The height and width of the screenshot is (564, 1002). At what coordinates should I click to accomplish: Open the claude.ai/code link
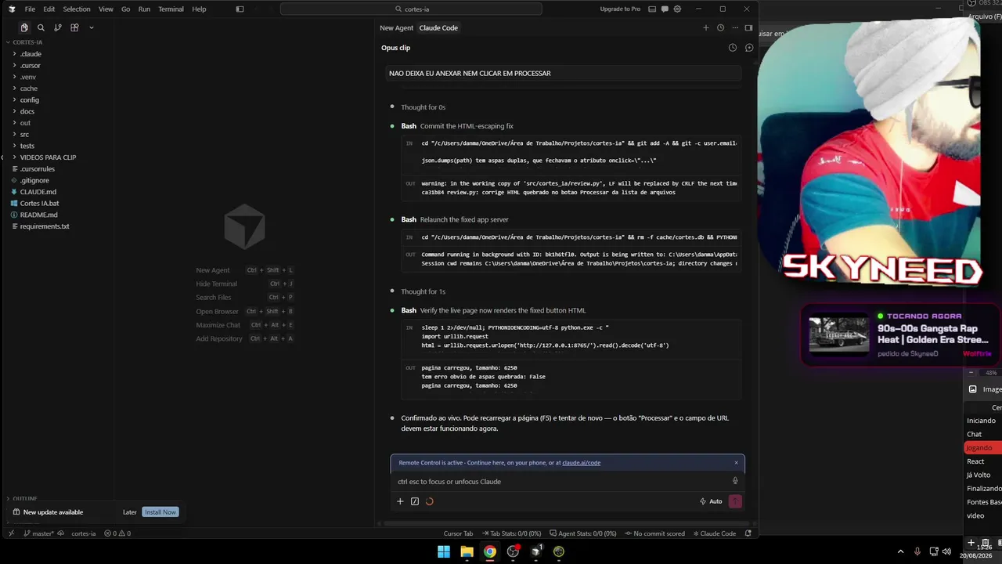tap(581, 463)
